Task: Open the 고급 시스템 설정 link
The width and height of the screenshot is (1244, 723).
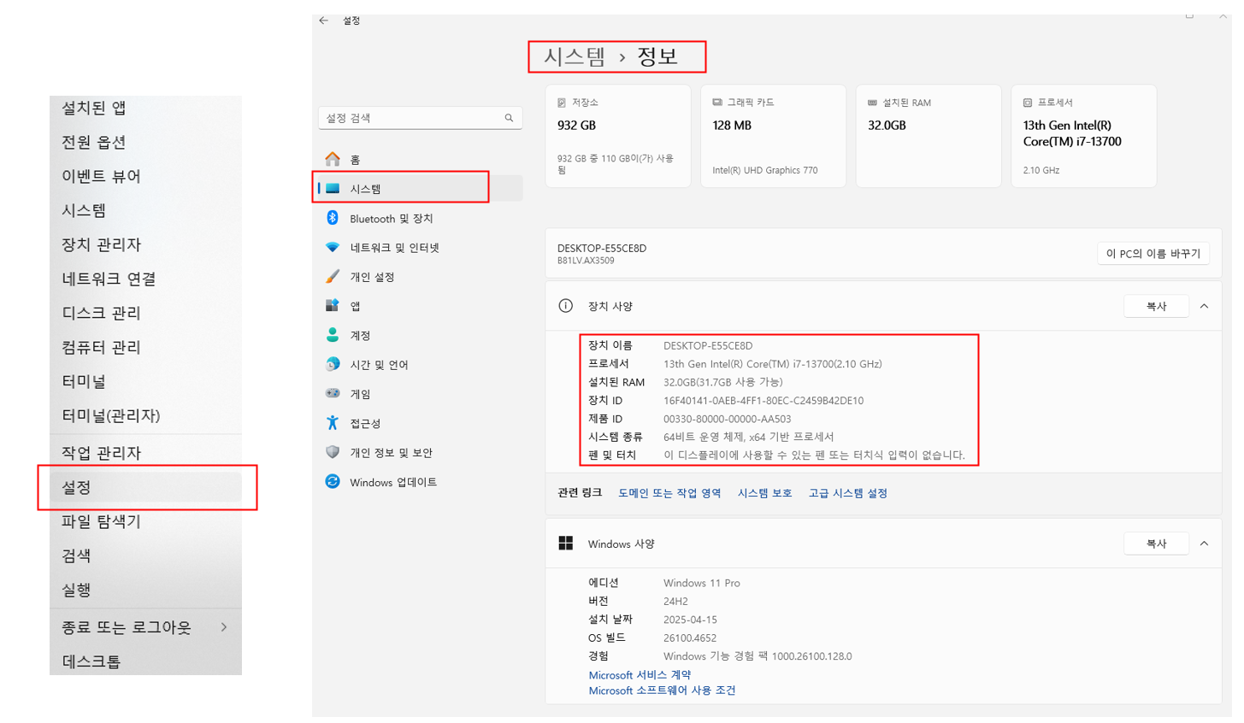Action: click(847, 493)
